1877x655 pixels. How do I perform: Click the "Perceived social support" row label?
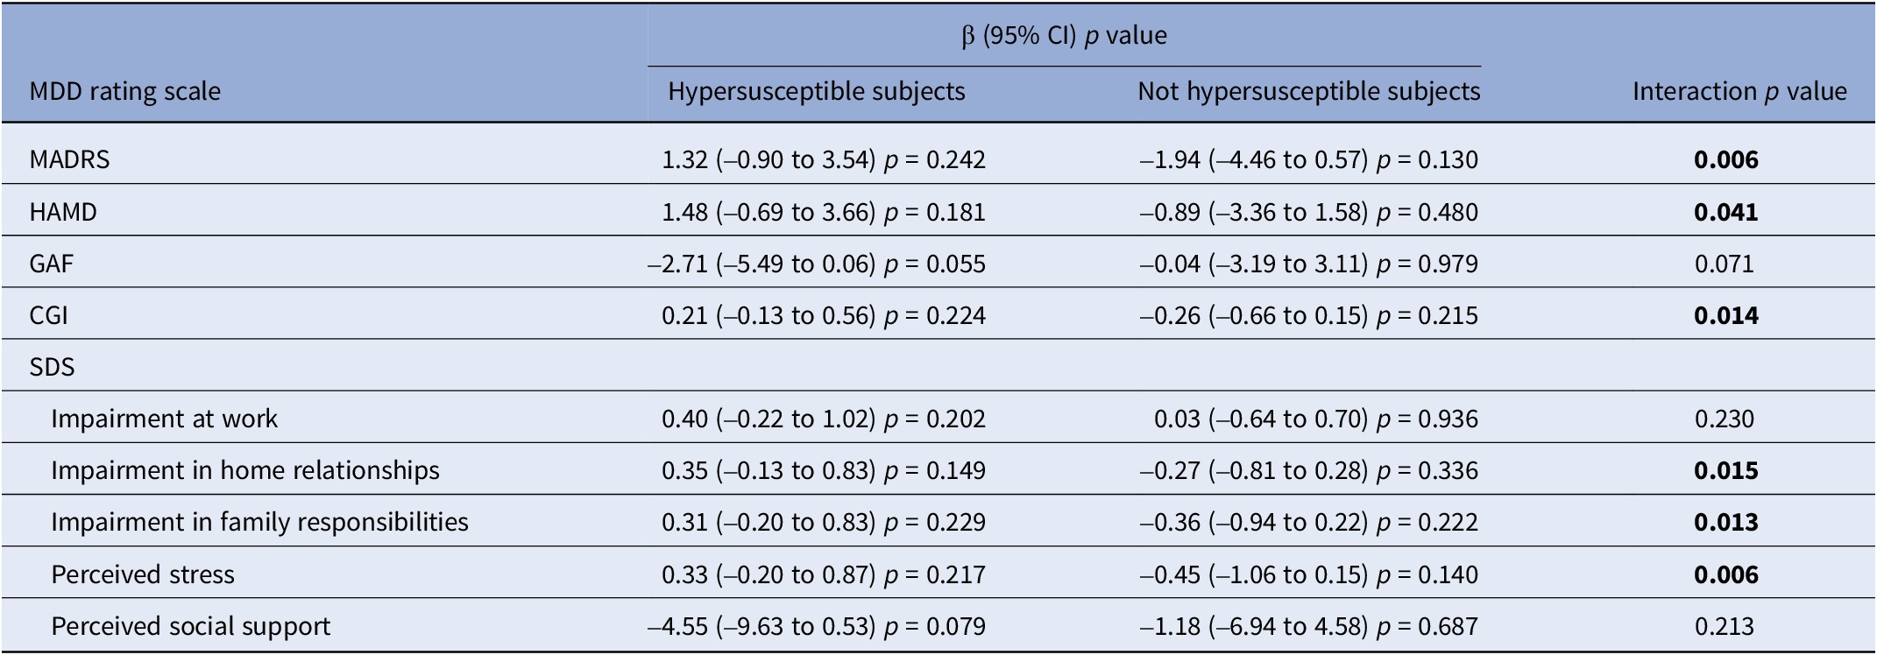point(191,626)
